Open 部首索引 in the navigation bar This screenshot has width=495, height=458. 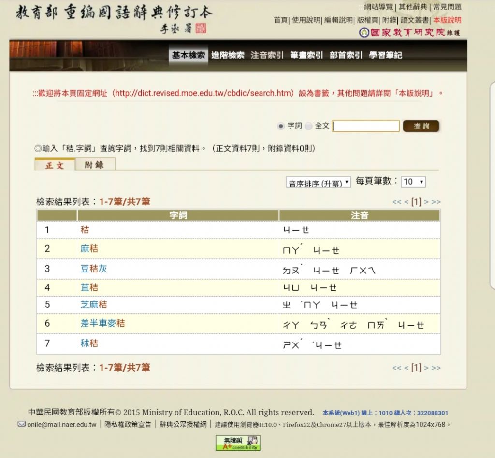pos(346,55)
